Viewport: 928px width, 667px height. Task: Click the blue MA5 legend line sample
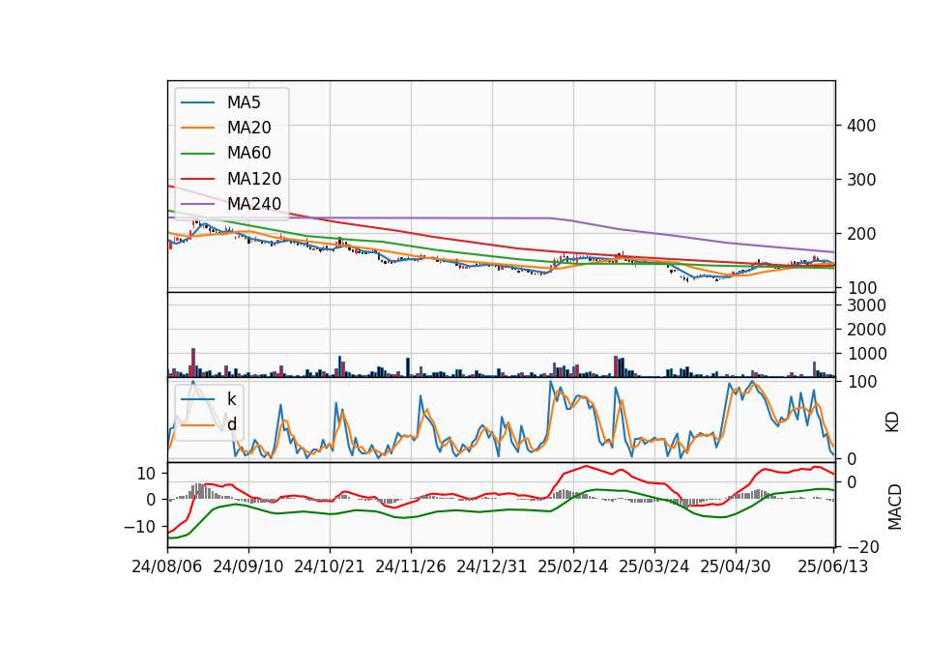coord(197,103)
